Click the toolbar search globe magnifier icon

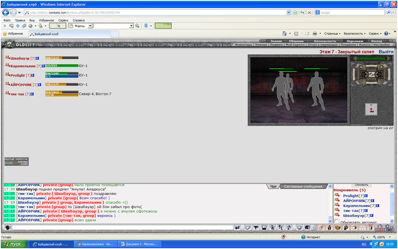[x=137, y=26]
